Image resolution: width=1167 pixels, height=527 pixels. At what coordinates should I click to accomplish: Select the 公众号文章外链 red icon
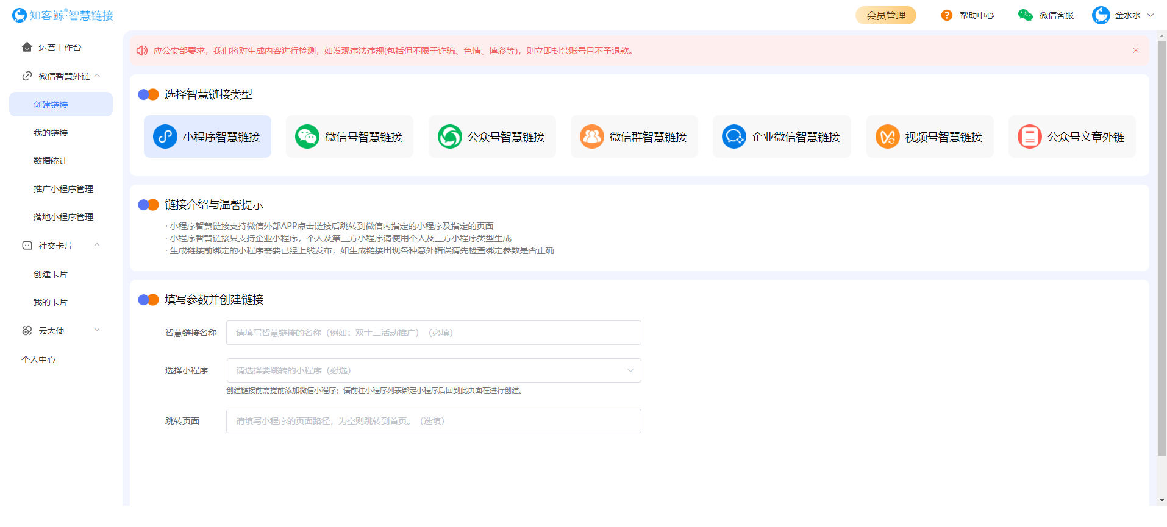pos(1029,136)
